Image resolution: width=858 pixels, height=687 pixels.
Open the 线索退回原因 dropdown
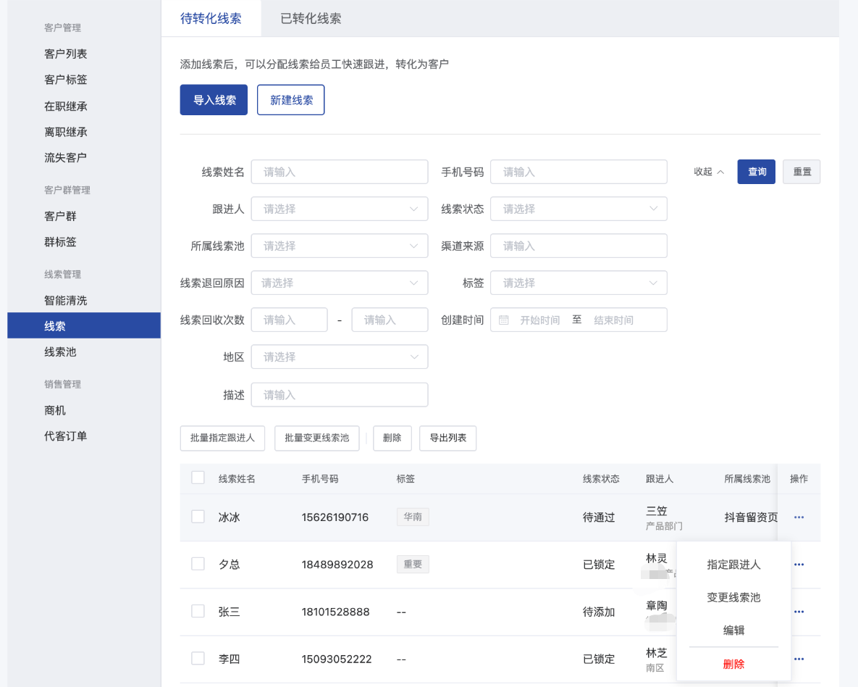tap(340, 283)
